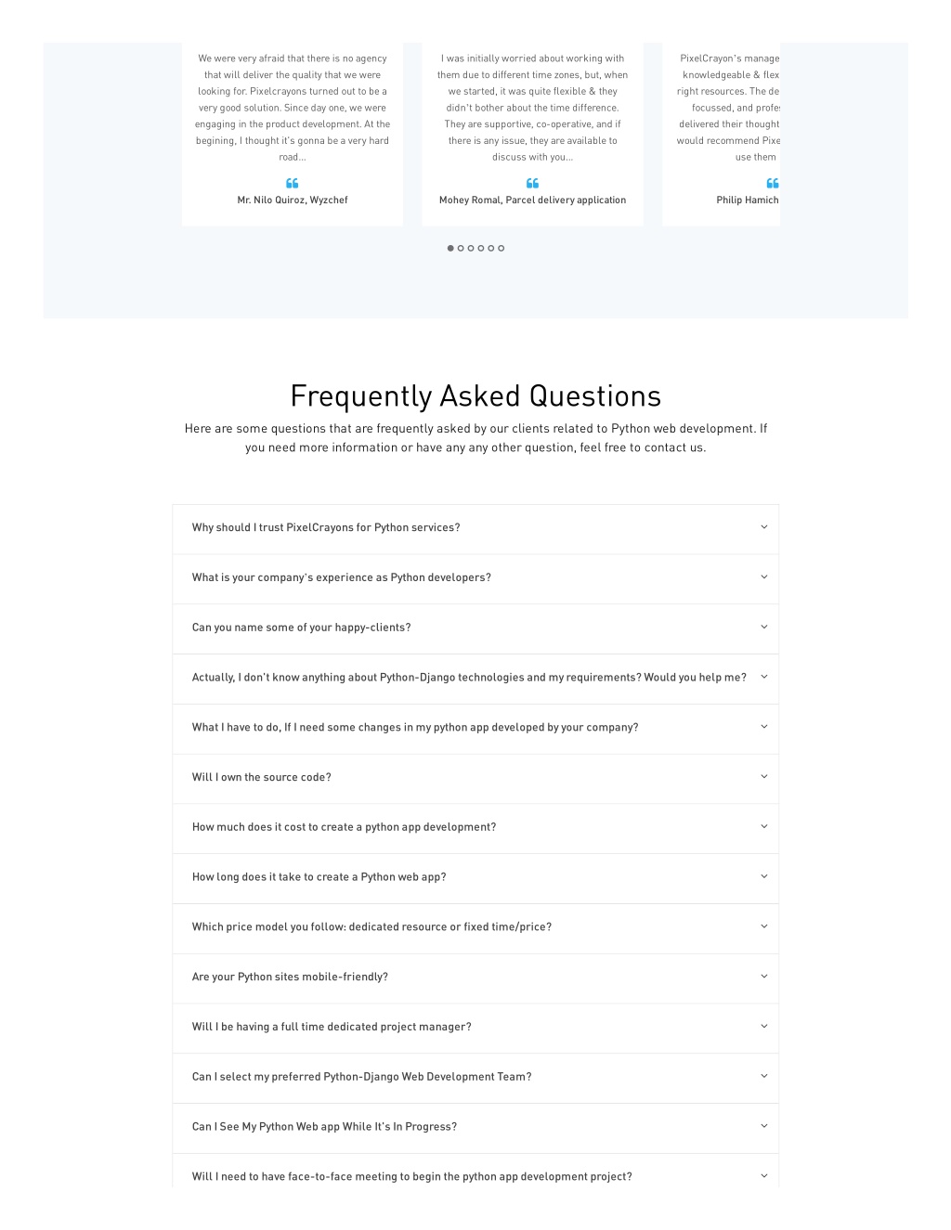This screenshot has width=951, height=1230.
Task: Select the fourth carousel pagination dot
Action: click(x=481, y=249)
